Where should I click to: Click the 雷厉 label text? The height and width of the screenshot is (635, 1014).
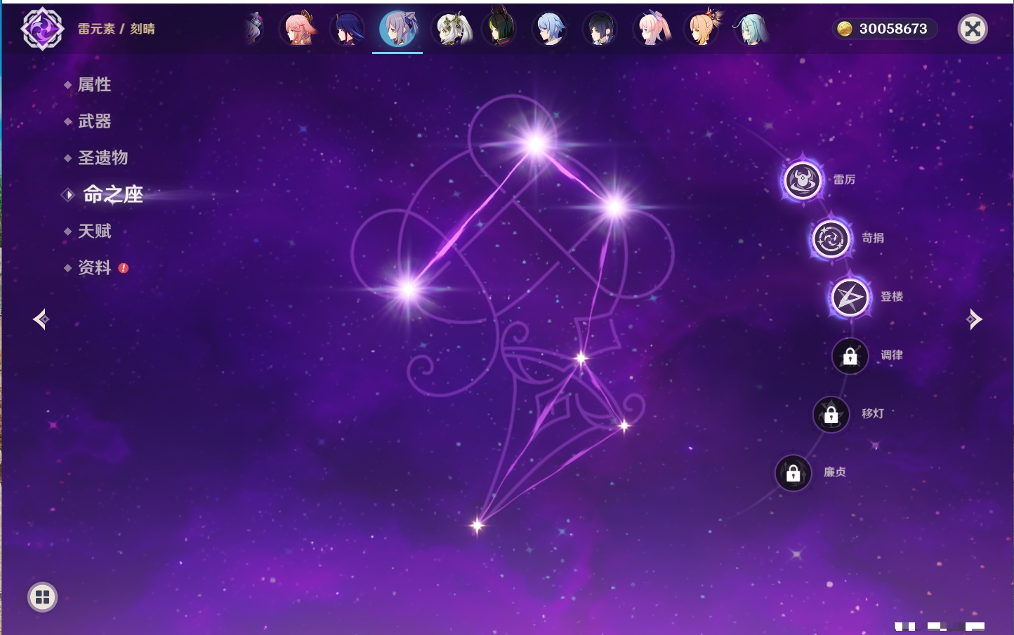pyautogui.click(x=844, y=180)
